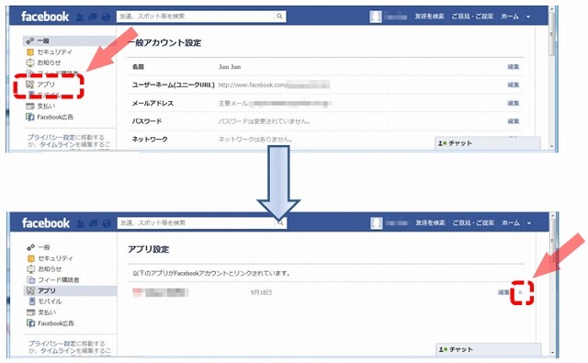The image size is (588, 363).
Task: Open the チャット bar on the アプリ設定 page
Action: click(x=489, y=349)
